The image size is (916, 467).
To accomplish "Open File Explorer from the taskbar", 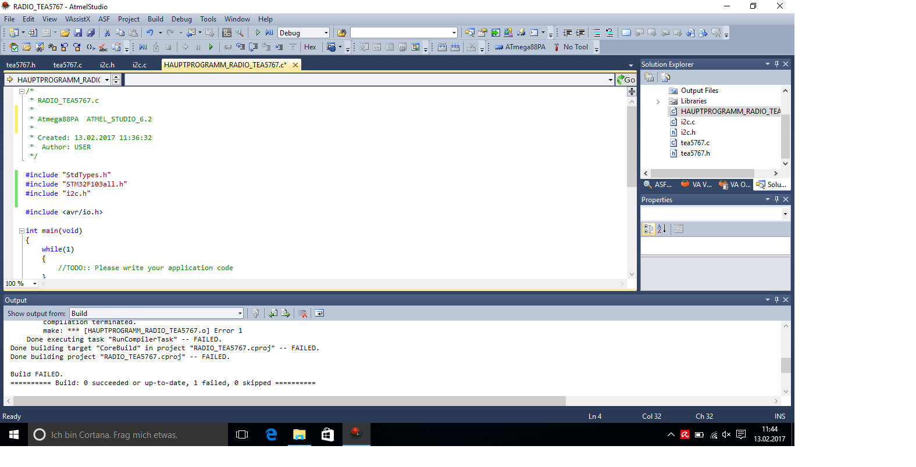I will (299, 434).
